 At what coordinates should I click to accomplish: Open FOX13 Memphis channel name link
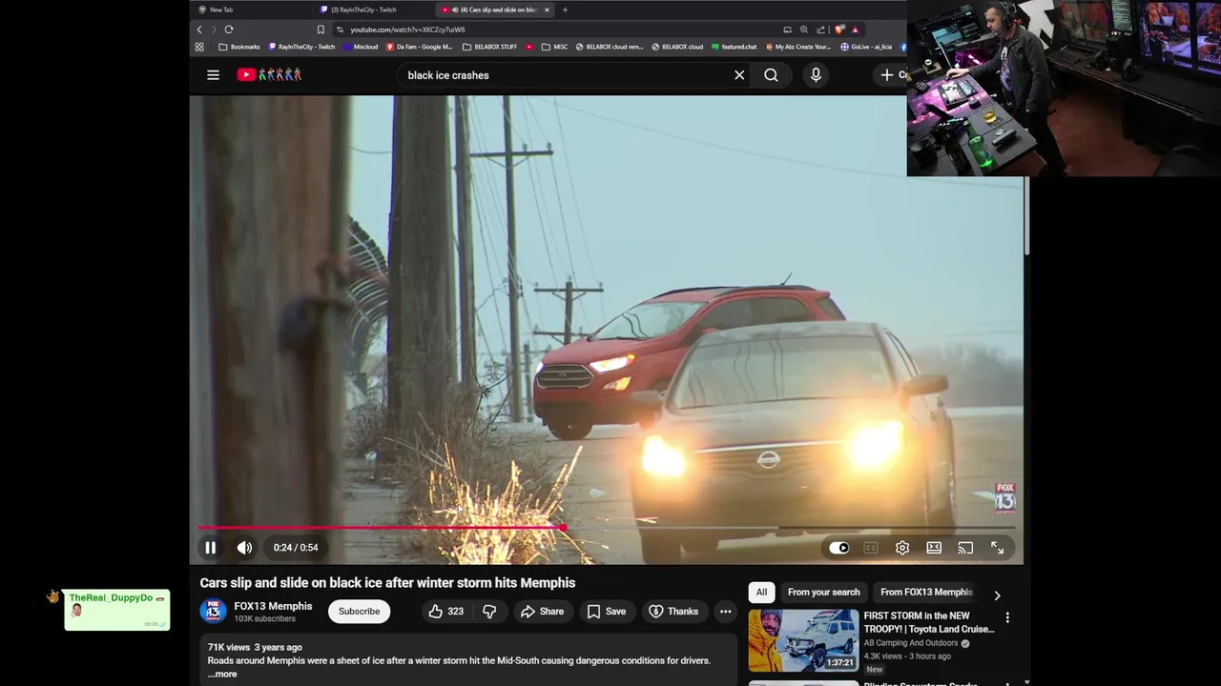(x=273, y=606)
